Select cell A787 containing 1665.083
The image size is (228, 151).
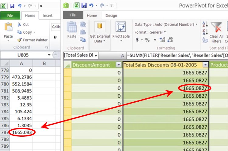click(21, 132)
